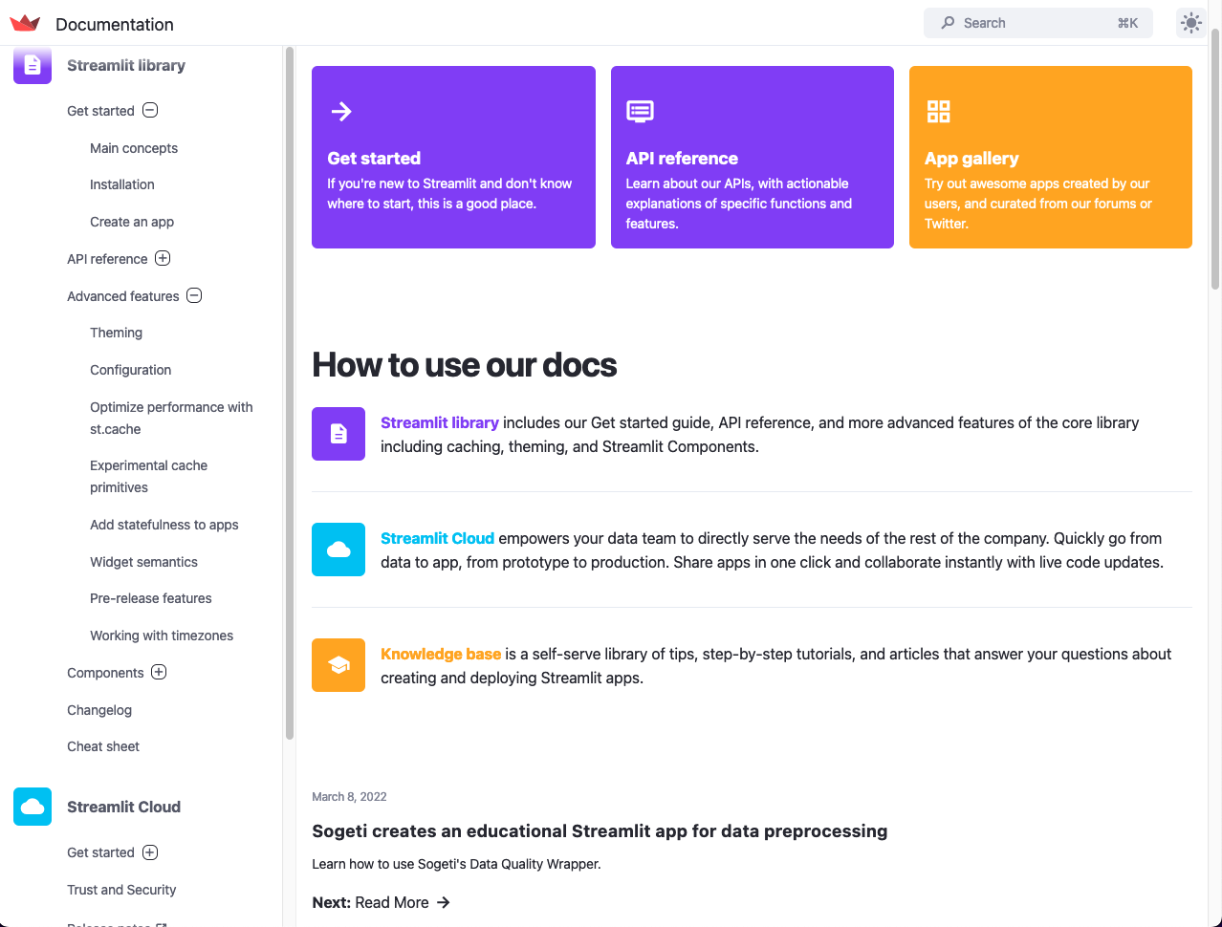This screenshot has width=1222, height=927.
Task: Open Working with timezones page
Action: pyautogui.click(x=162, y=636)
